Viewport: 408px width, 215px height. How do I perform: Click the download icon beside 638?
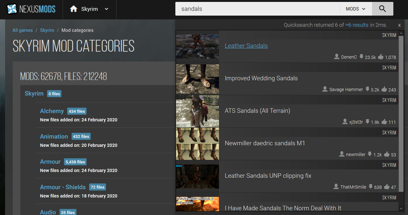[370, 187]
